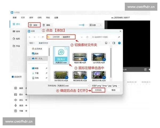Click the search box in 视频素材

coord(106,37)
